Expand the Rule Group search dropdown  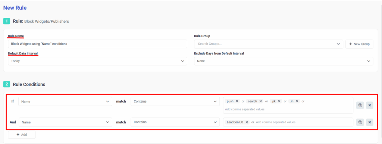[x=269, y=44]
